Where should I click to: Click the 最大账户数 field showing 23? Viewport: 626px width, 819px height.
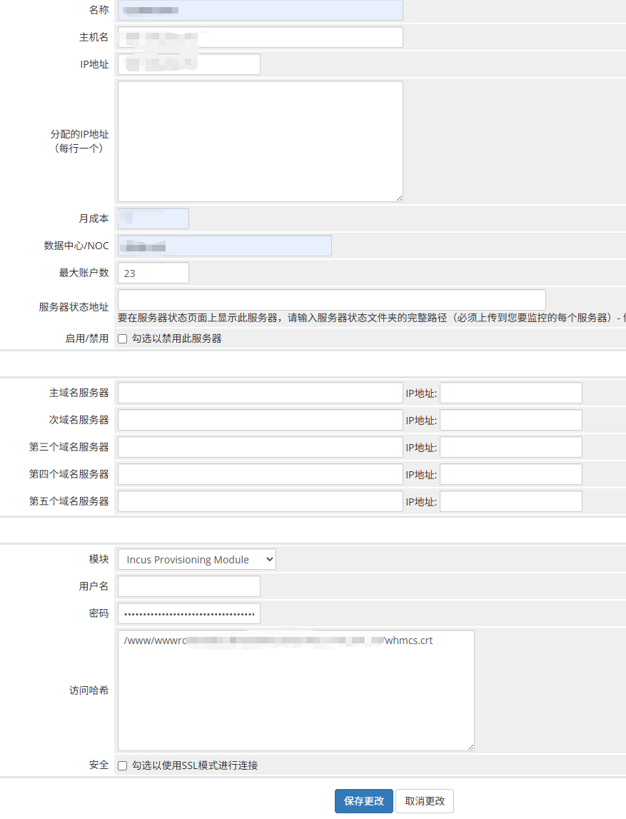153,273
